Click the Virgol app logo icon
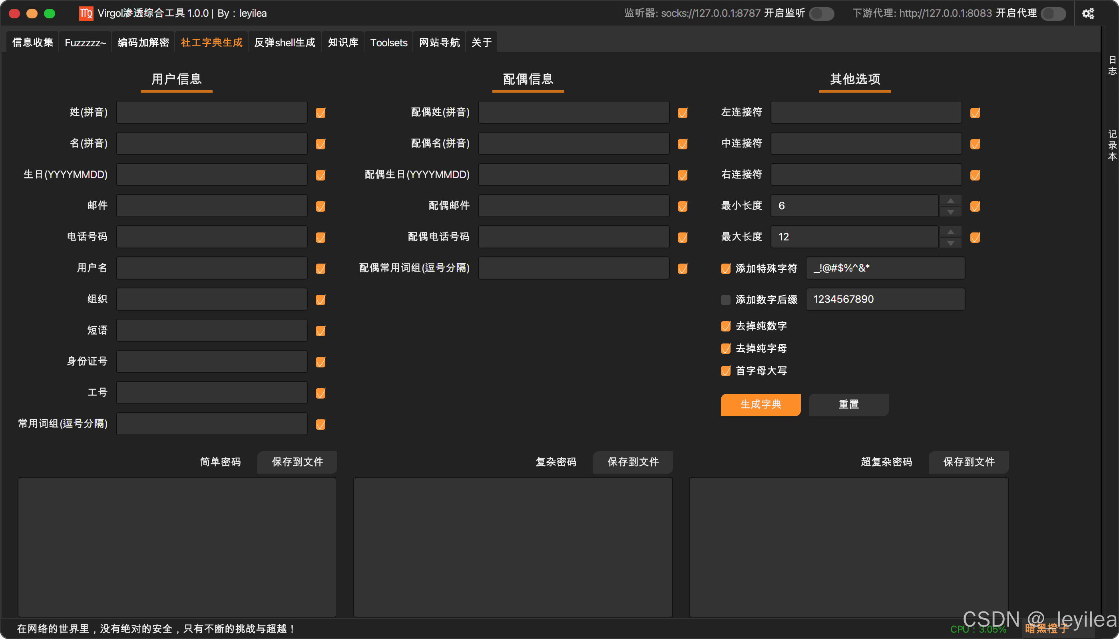Image resolution: width=1119 pixels, height=639 pixels. (x=86, y=14)
